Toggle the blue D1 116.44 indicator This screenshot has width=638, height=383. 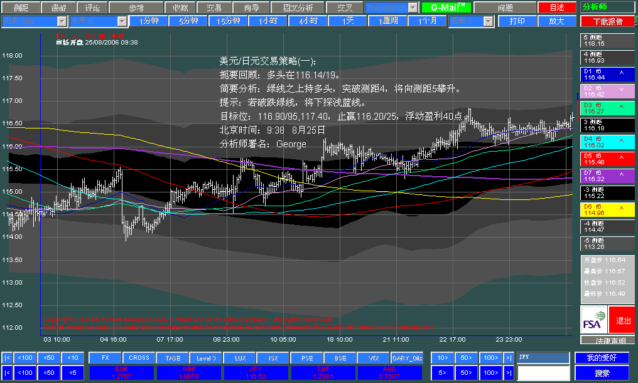pos(607,75)
